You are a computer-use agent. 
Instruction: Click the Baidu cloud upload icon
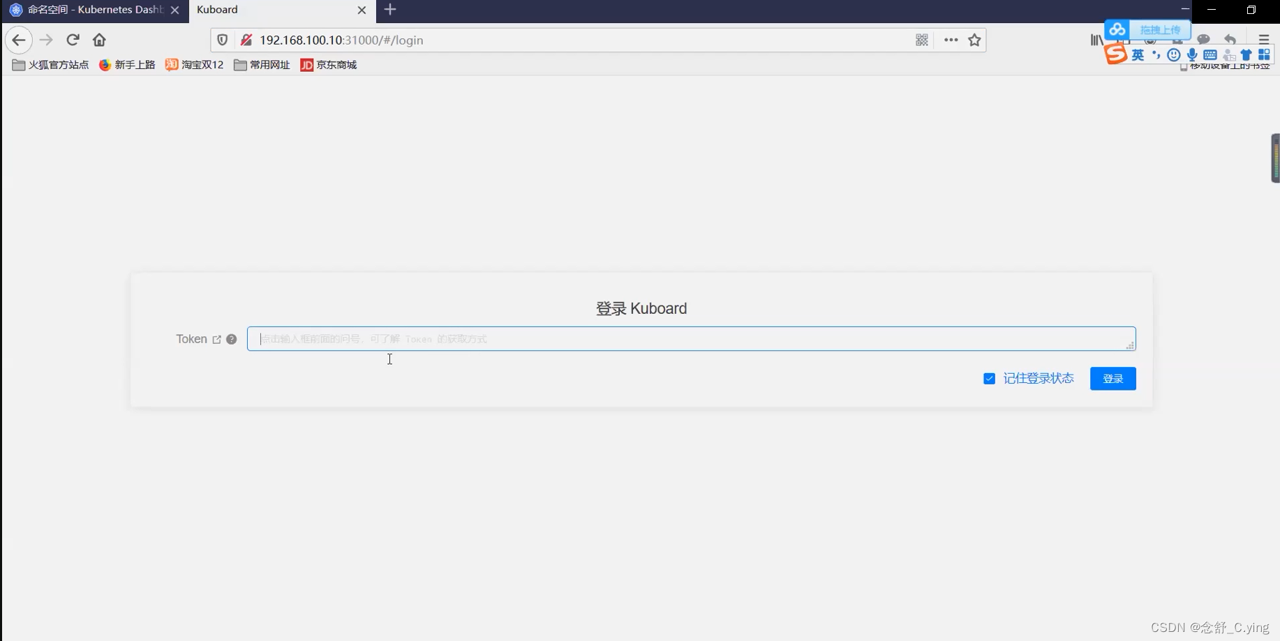(x=1117, y=29)
